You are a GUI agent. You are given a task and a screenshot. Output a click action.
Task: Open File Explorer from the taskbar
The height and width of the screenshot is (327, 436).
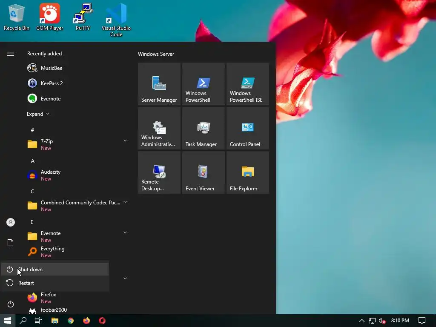coord(55,321)
